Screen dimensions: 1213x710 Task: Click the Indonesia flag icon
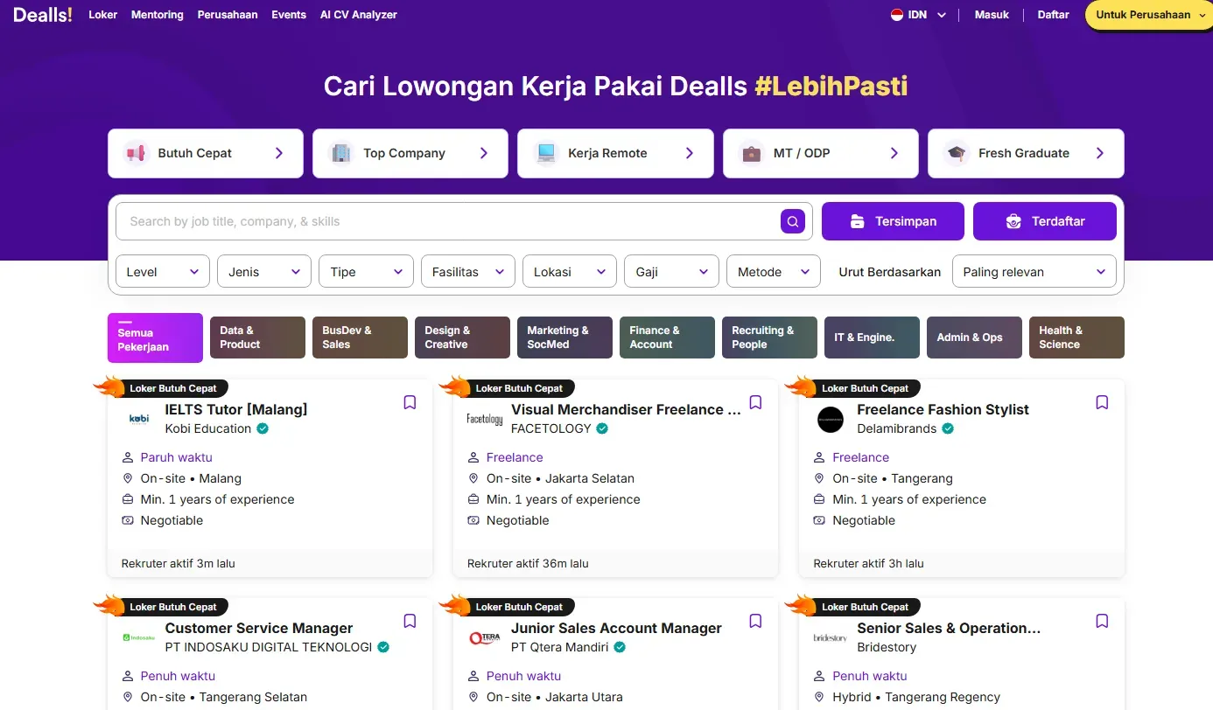(897, 15)
